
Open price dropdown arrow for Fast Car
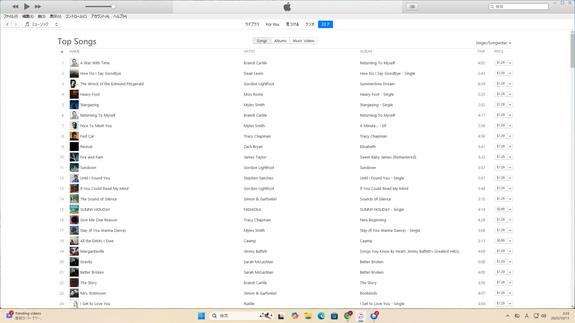(x=510, y=136)
